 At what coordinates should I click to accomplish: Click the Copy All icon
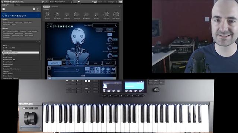(103, 70)
